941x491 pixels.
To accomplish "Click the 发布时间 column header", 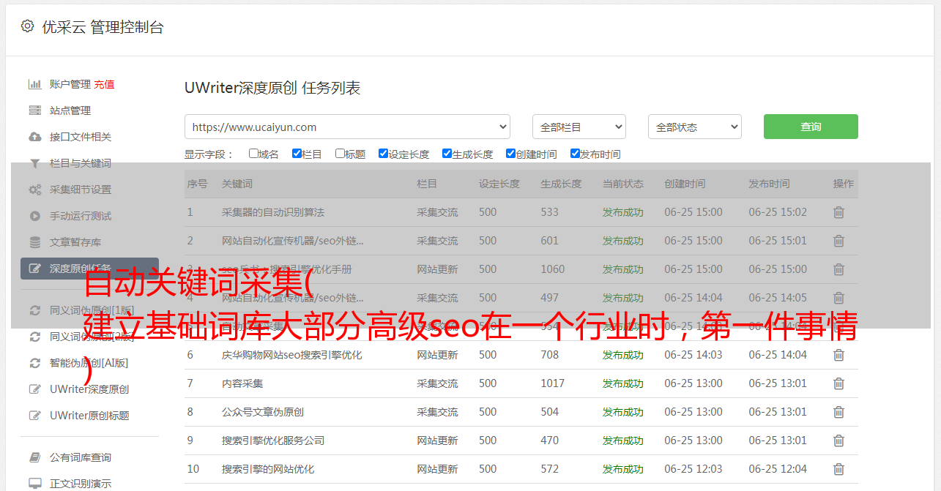I will click(x=769, y=184).
